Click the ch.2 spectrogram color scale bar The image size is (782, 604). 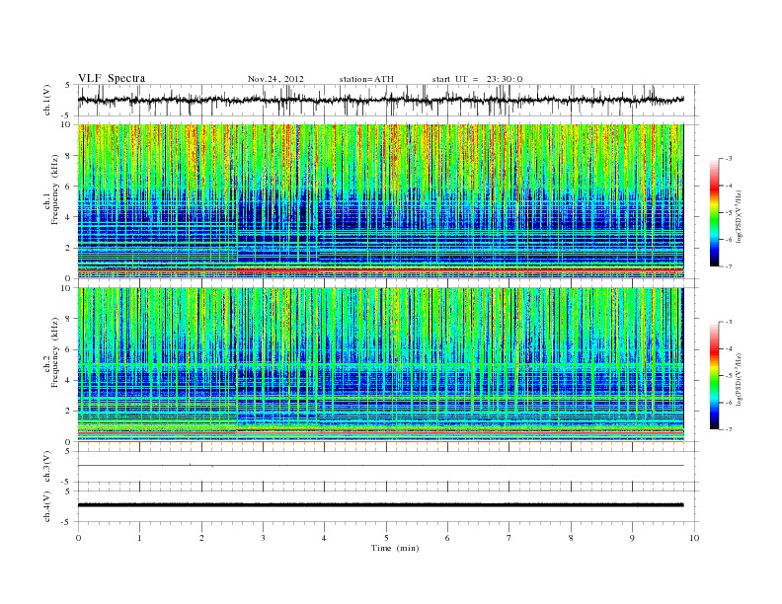click(715, 376)
